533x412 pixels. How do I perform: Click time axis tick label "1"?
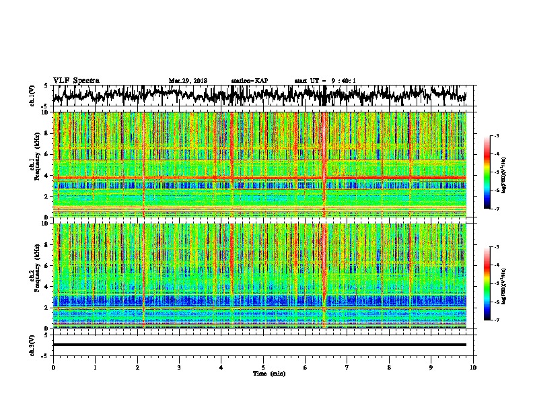[x=95, y=368]
